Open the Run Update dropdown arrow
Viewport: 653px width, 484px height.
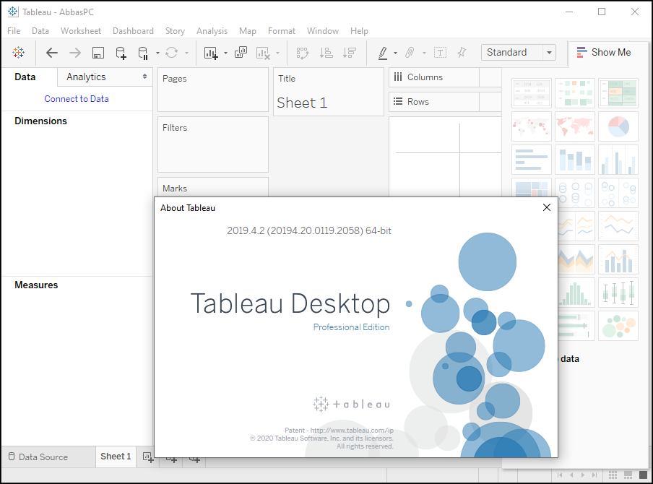point(186,53)
